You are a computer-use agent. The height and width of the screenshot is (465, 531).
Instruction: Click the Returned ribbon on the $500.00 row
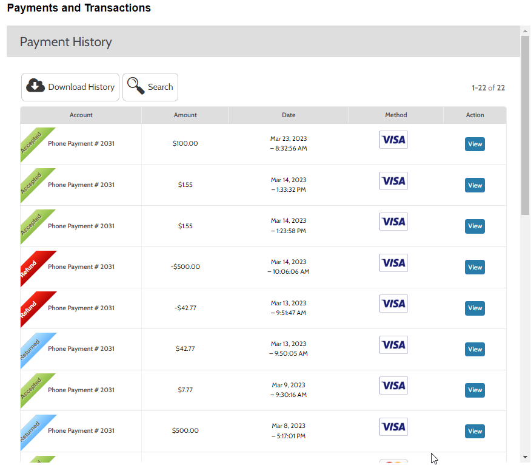pos(33,428)
